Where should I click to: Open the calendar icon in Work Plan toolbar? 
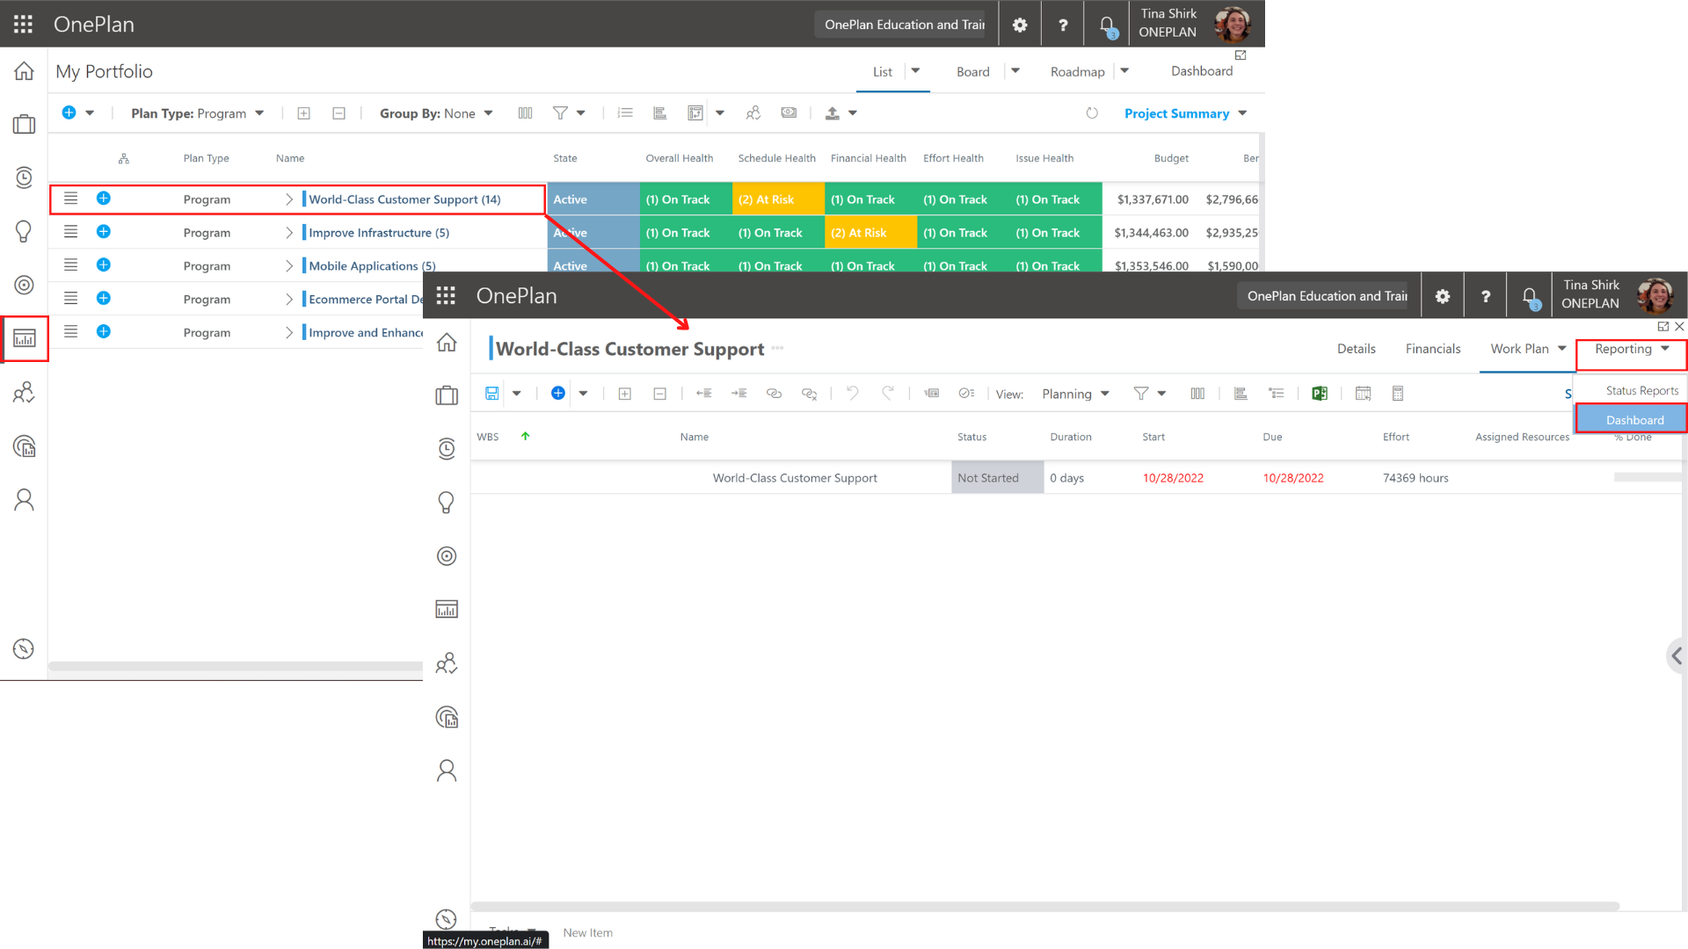1363,394
